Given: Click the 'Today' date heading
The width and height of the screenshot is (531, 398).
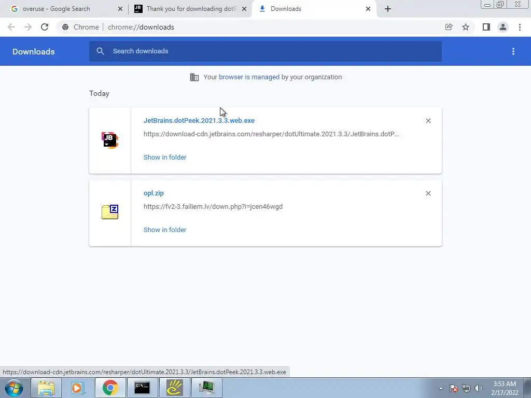Looking at the screenshot, I should point(99,93).
